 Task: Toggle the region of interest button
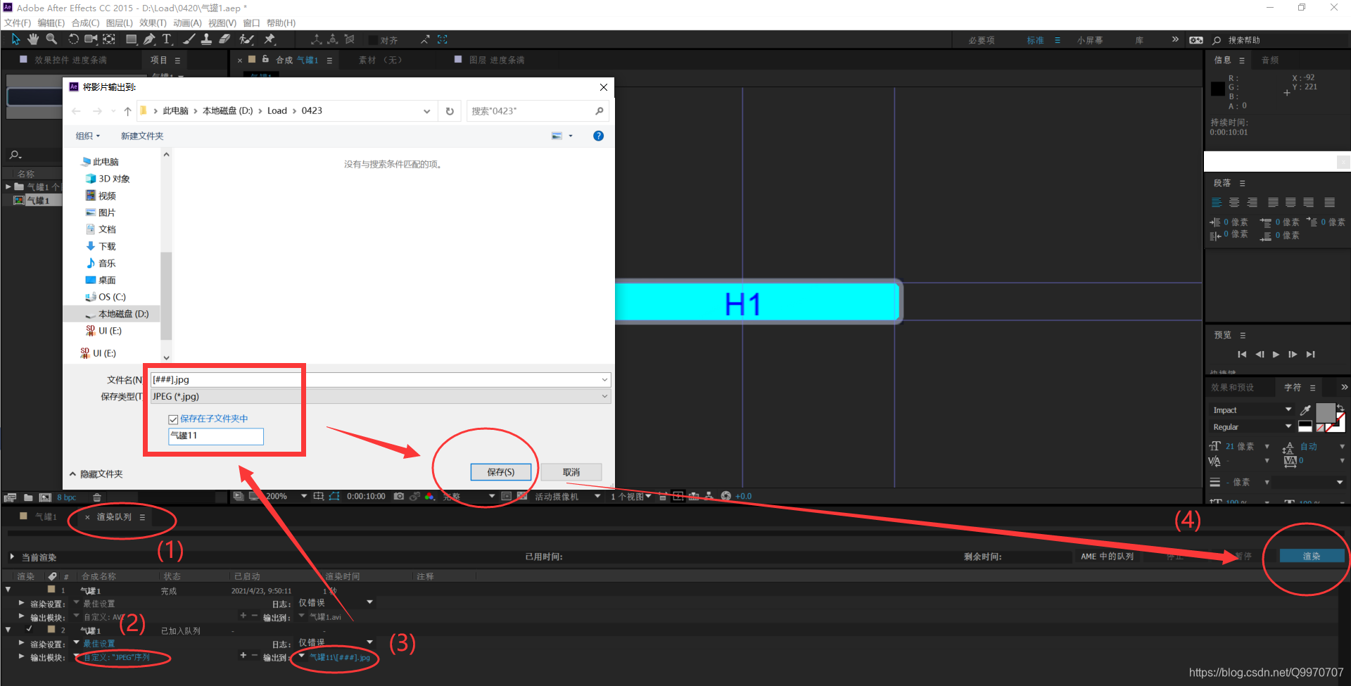[506, 496]
